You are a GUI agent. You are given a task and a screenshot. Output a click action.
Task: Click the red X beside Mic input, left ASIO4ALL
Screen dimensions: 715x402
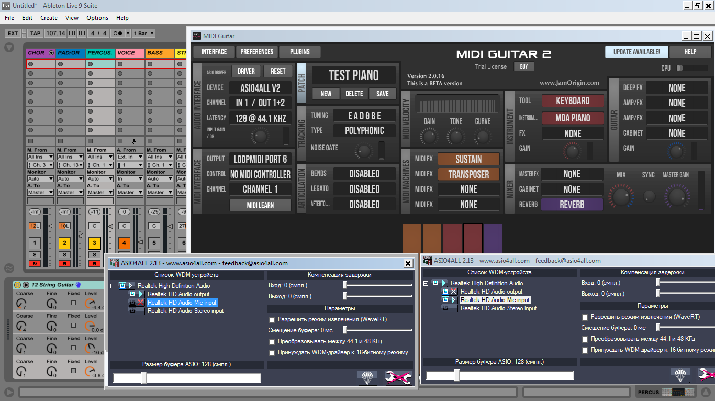click(x=141, y=303)
